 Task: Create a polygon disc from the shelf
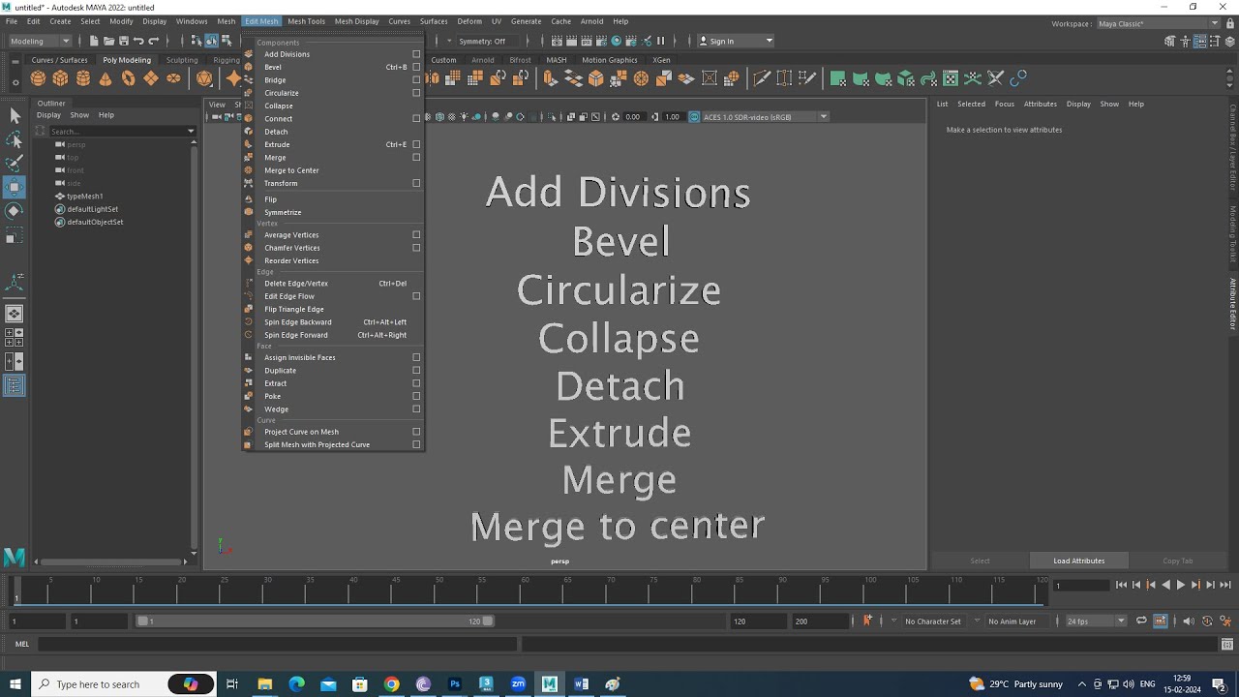pos(174,78)
